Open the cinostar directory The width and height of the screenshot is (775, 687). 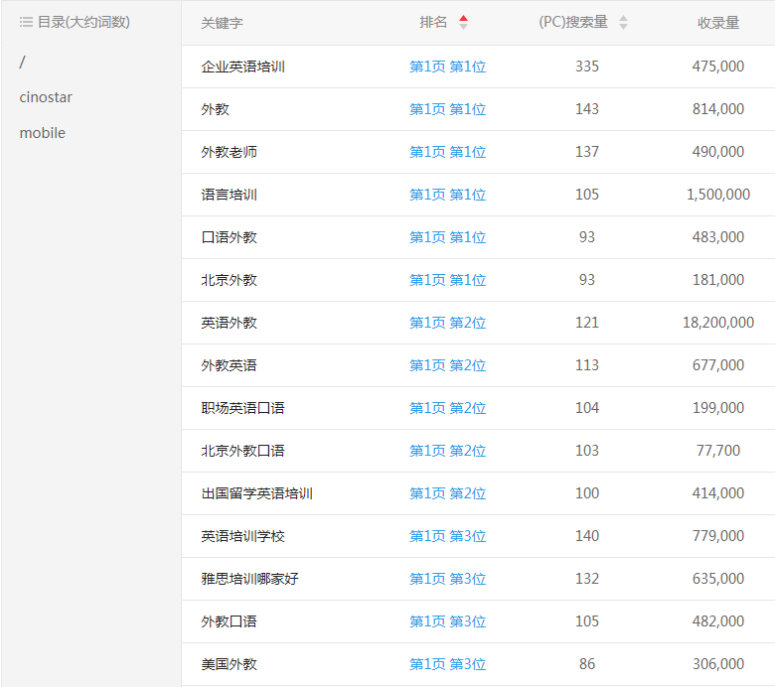click(46, 97)
